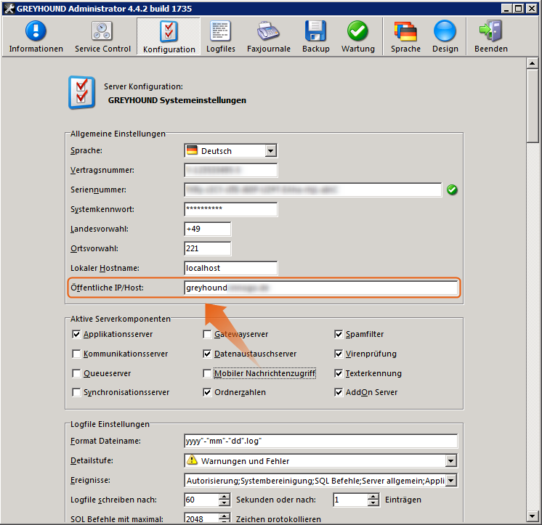This screenshot has width=542, height=525.
Task: Uncheck the AddOn Server checkbox
Action: (x=339, y=392)
